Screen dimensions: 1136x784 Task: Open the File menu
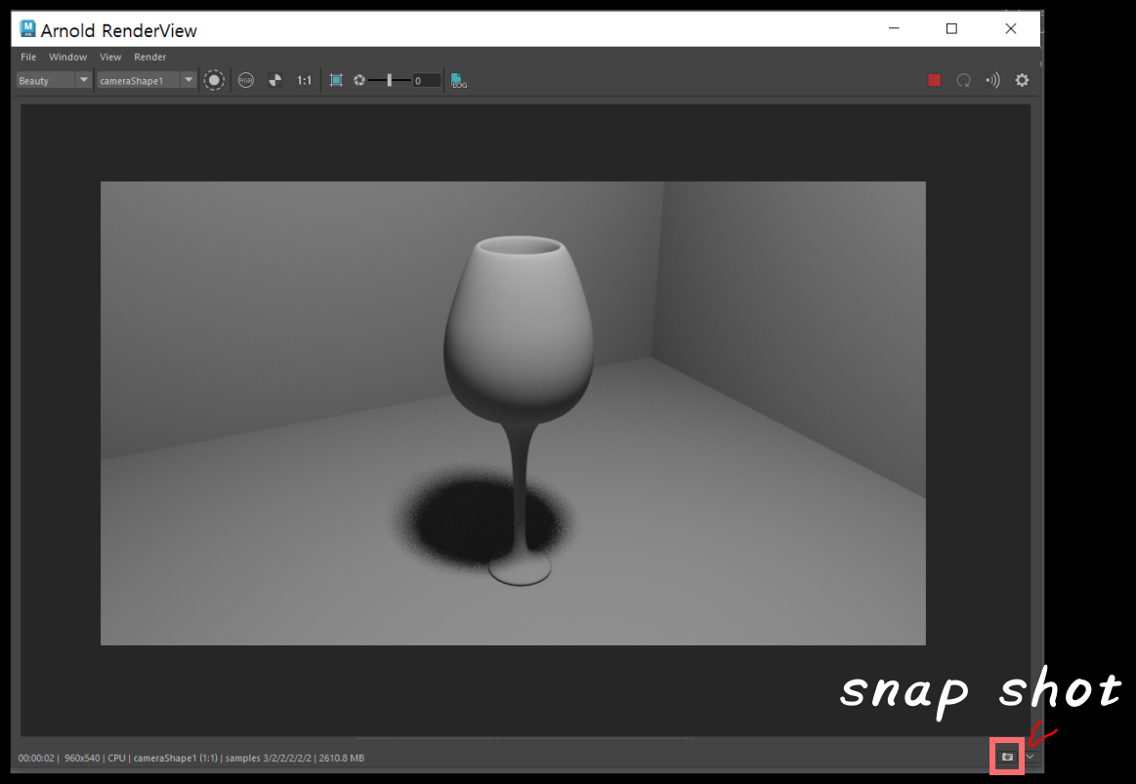tap(28, 57)
